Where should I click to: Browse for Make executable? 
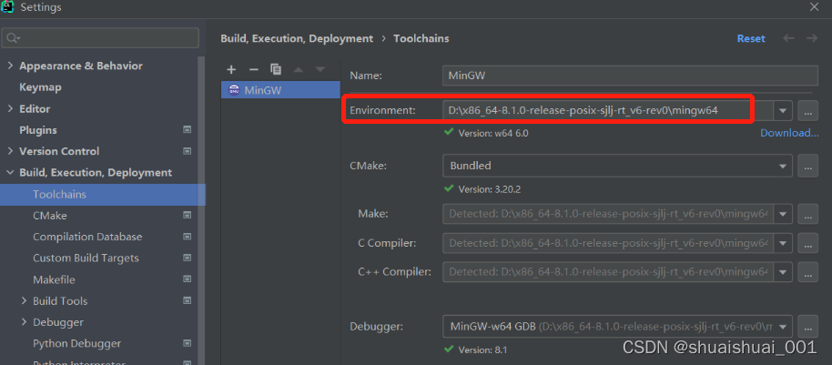(x=807, y=214)
